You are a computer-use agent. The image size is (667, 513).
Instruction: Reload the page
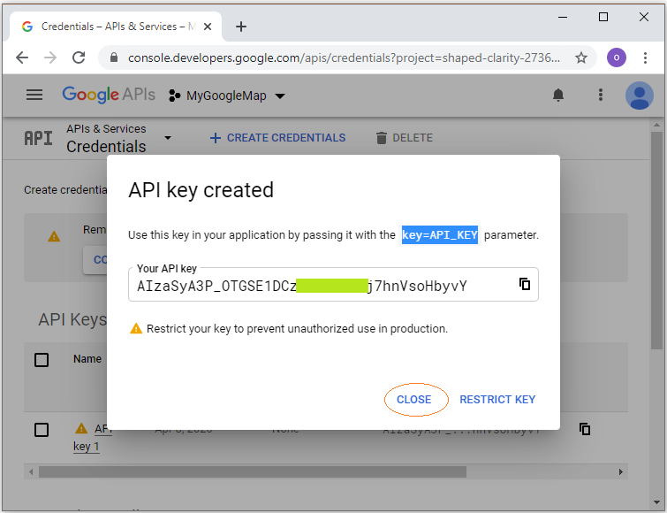click(x=79, y=57)
